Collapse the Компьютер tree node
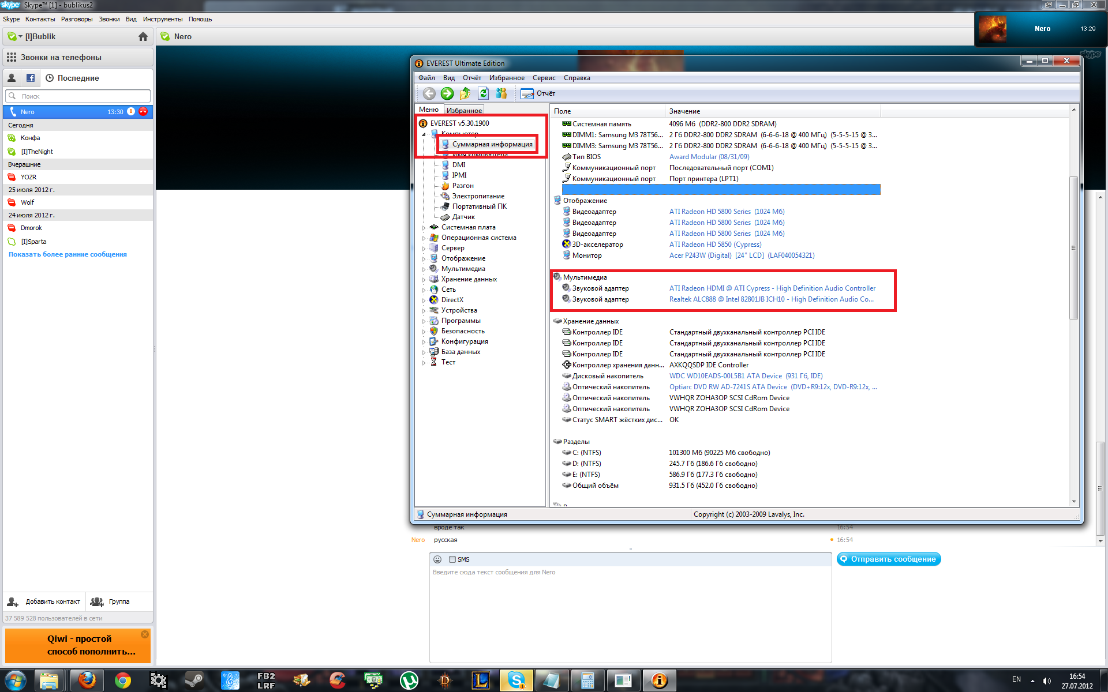This screenshot has width=1108, height=692. pos(424,134)
